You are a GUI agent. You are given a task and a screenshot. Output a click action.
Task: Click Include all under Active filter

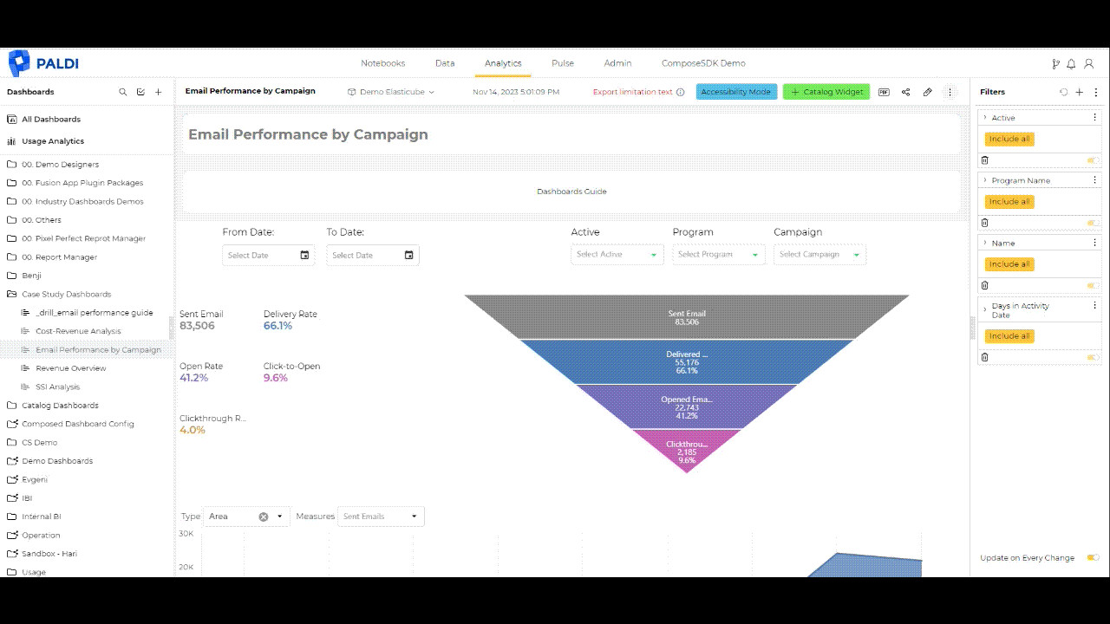point(1009,139)
